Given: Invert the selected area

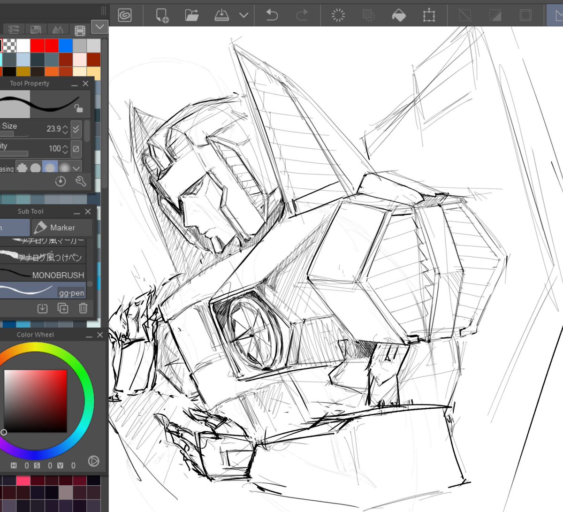Looking at the screenshot, I should pyautogui.click(x=495, y=15).
